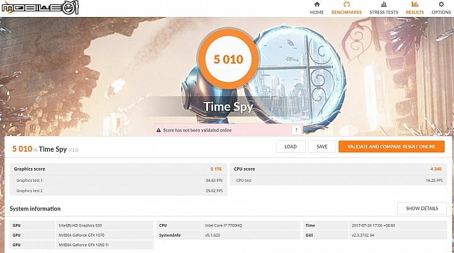Click SystemInfo version v5.1.620
This screenshot has width=454, height=253.
[212, 235]
